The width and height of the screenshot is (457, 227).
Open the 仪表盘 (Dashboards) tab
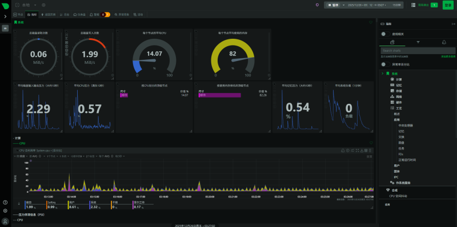(79, 14)
